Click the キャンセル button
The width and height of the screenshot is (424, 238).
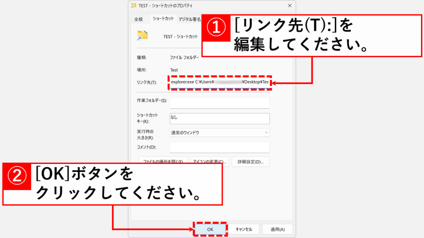coord(244,229)
